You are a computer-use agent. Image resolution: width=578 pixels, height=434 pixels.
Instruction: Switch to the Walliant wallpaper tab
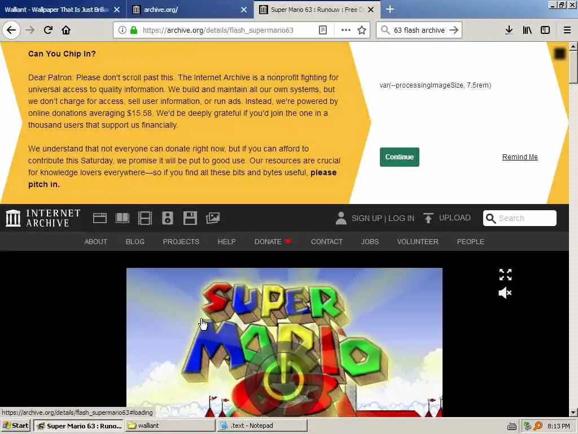tap(56, 10)
